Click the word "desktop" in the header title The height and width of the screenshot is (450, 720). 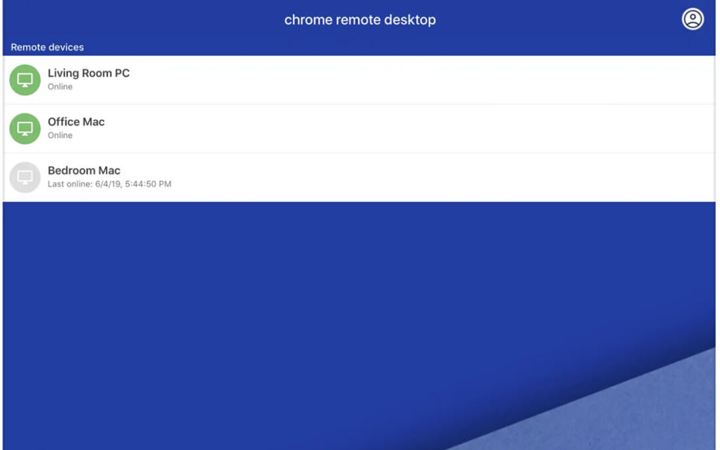click(x=409, y=20)
